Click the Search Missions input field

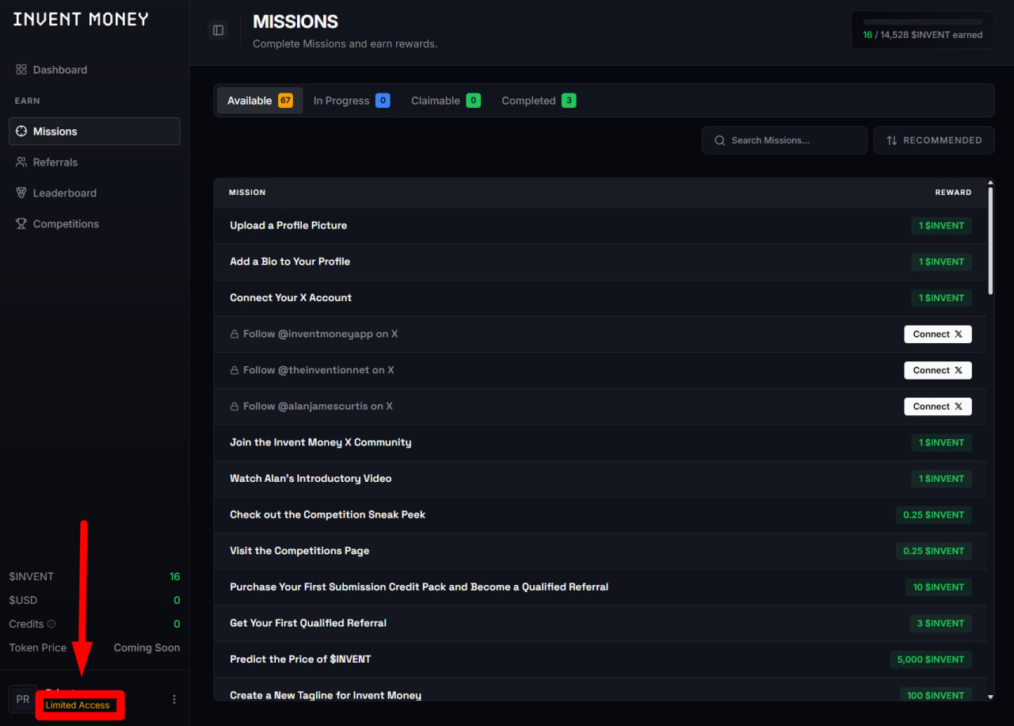784,140
